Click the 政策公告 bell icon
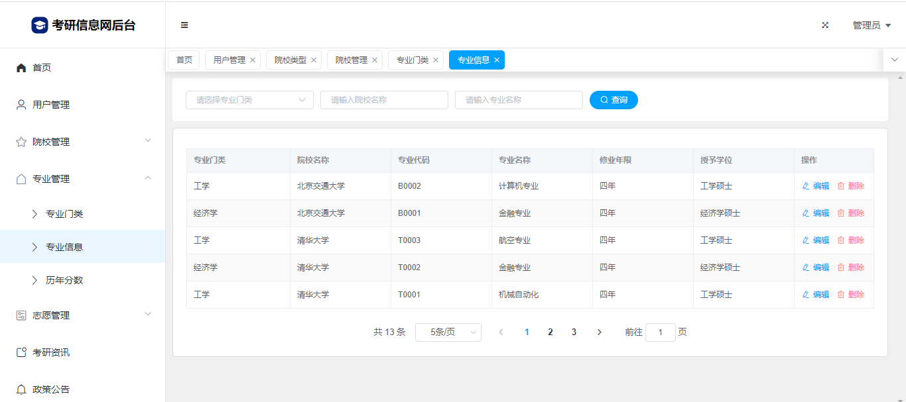The width and height of the screenshot is (906, 402). click(21, 389)
